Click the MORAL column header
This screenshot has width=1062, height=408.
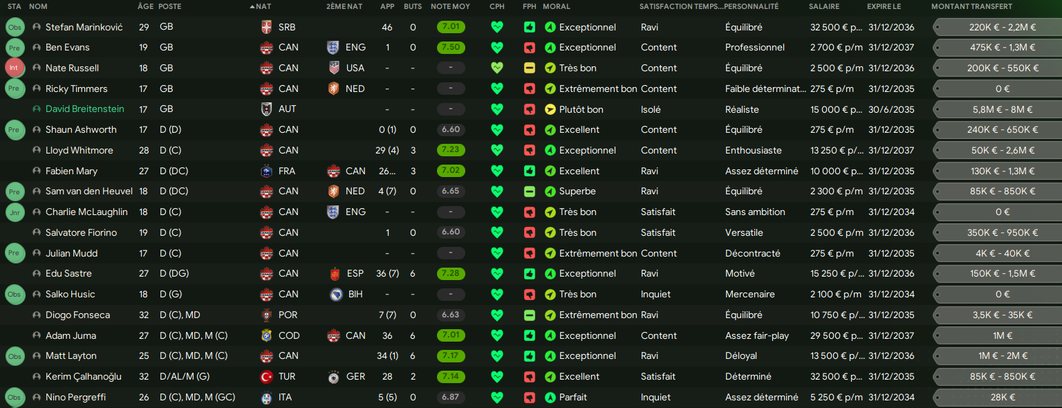click(x=557, y=6)
